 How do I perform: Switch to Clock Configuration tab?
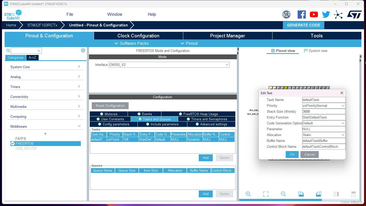tap(138, 36)
